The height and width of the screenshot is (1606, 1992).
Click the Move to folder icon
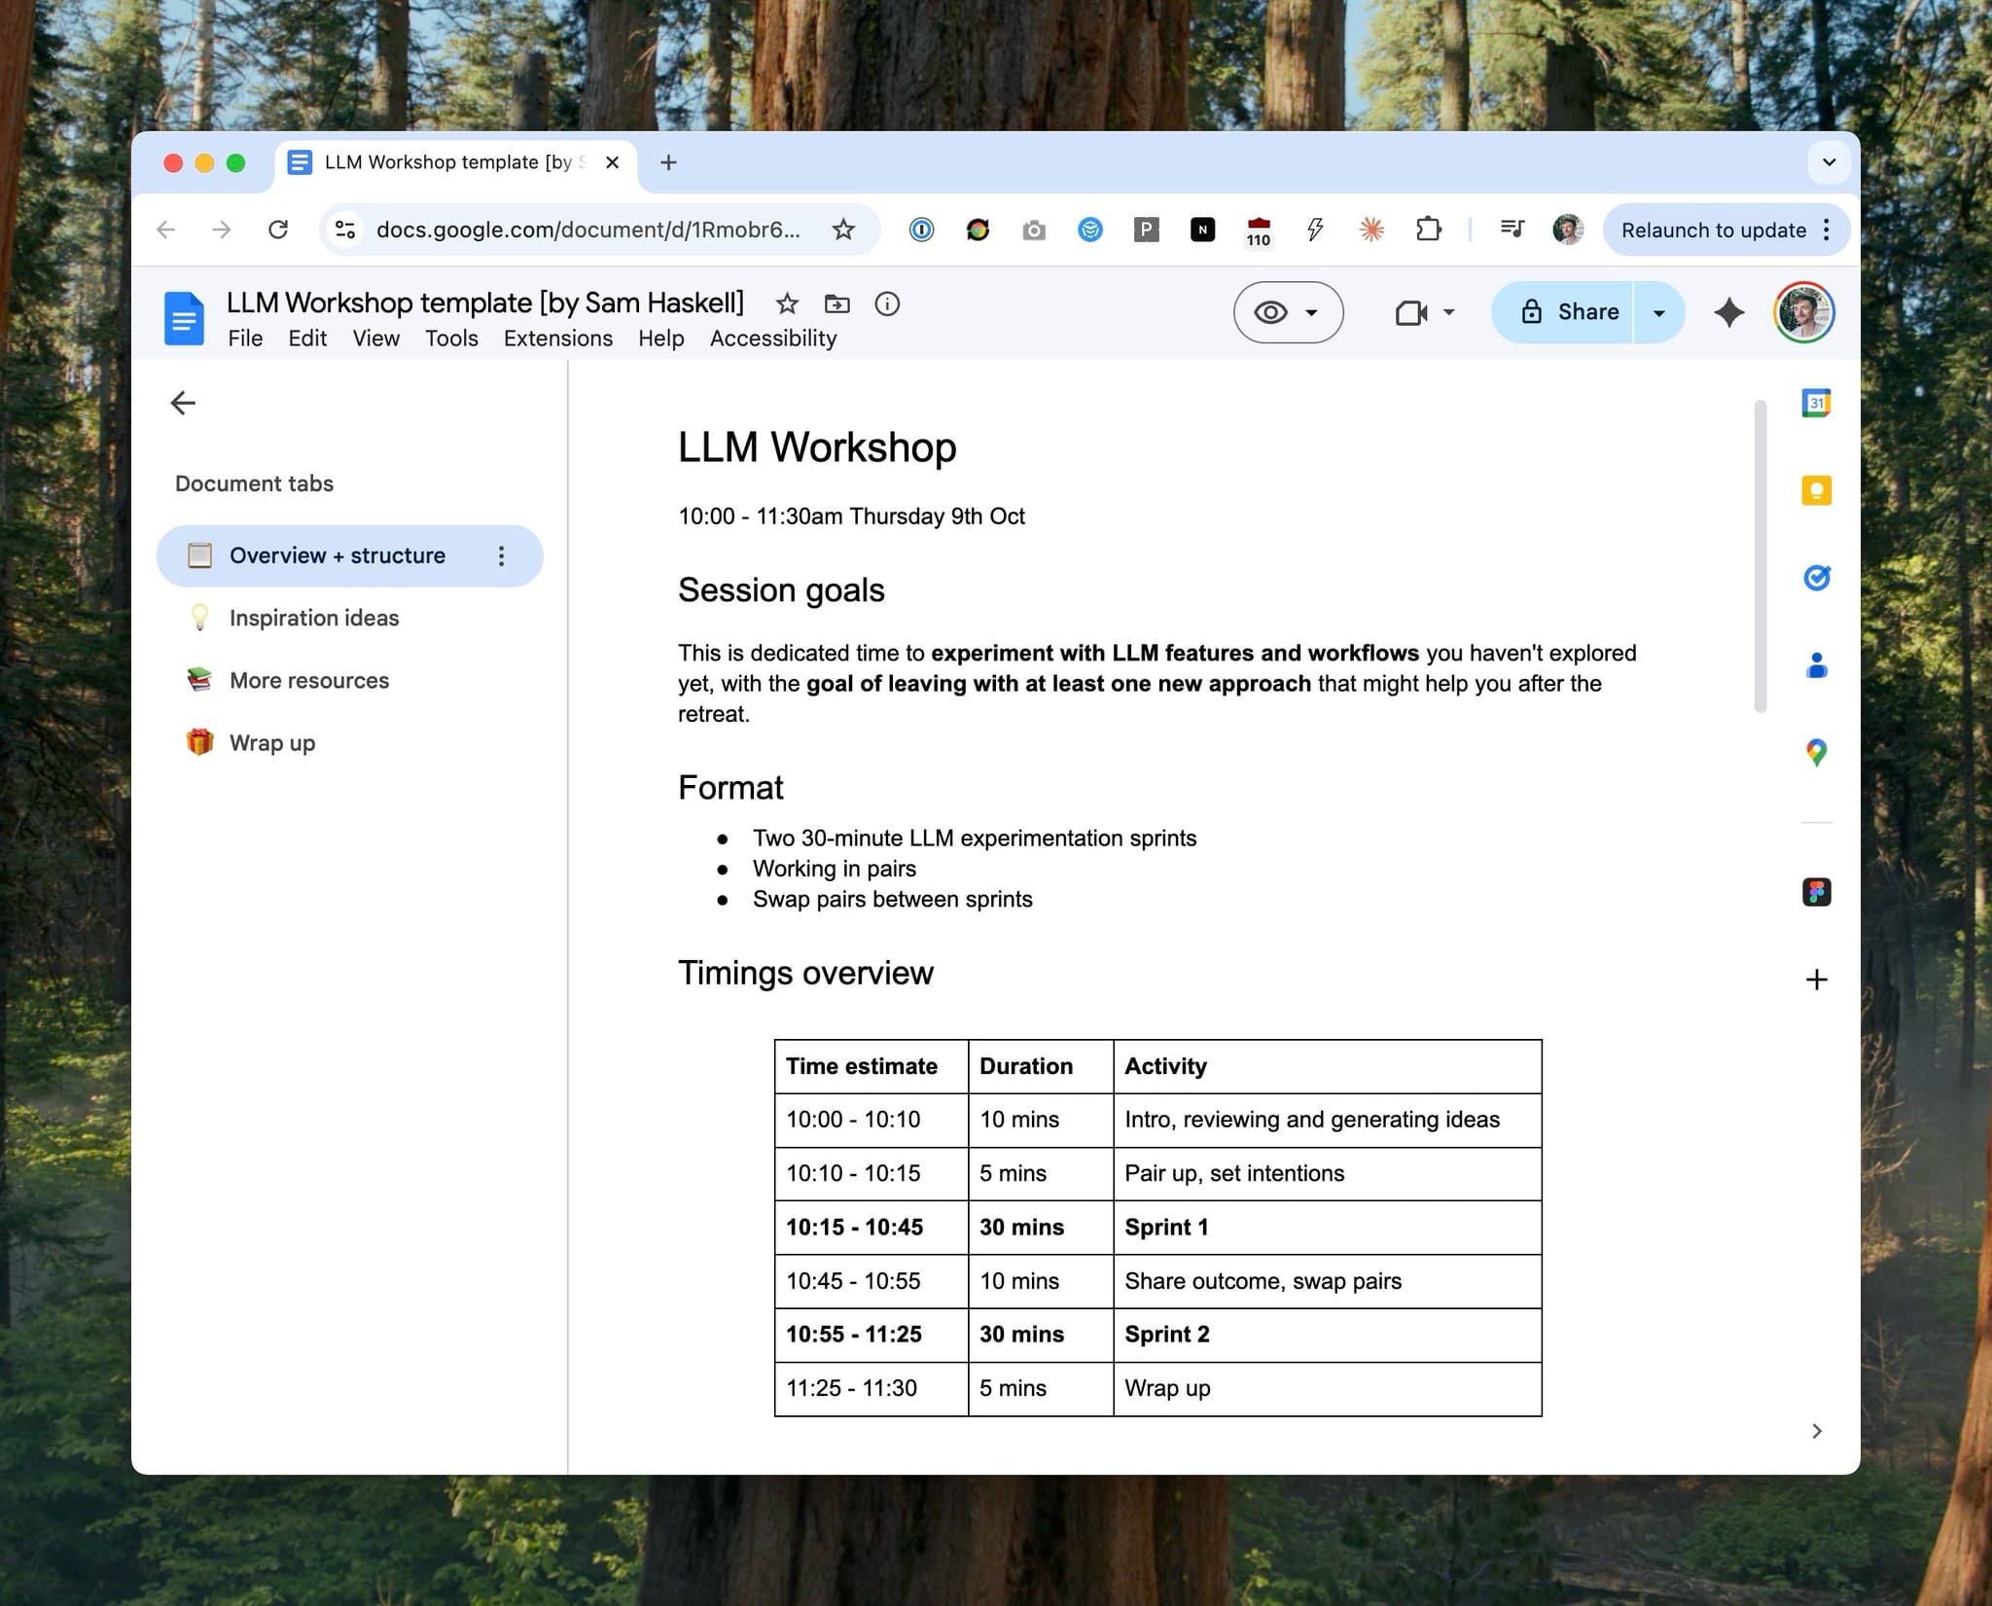[x=836, y=304]
